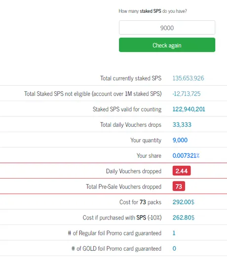The width and height of the screenshot is (227, 260).
Task: Click the red 73 pre-sale vouchers badge
Action: click(x=179, y=186)
